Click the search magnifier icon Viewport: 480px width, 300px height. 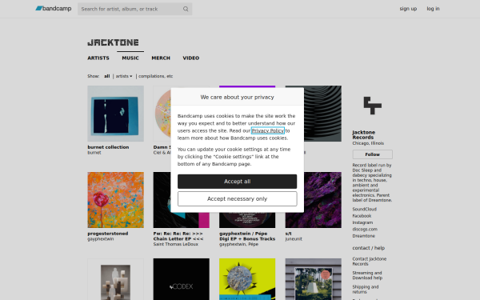(186, 9)
